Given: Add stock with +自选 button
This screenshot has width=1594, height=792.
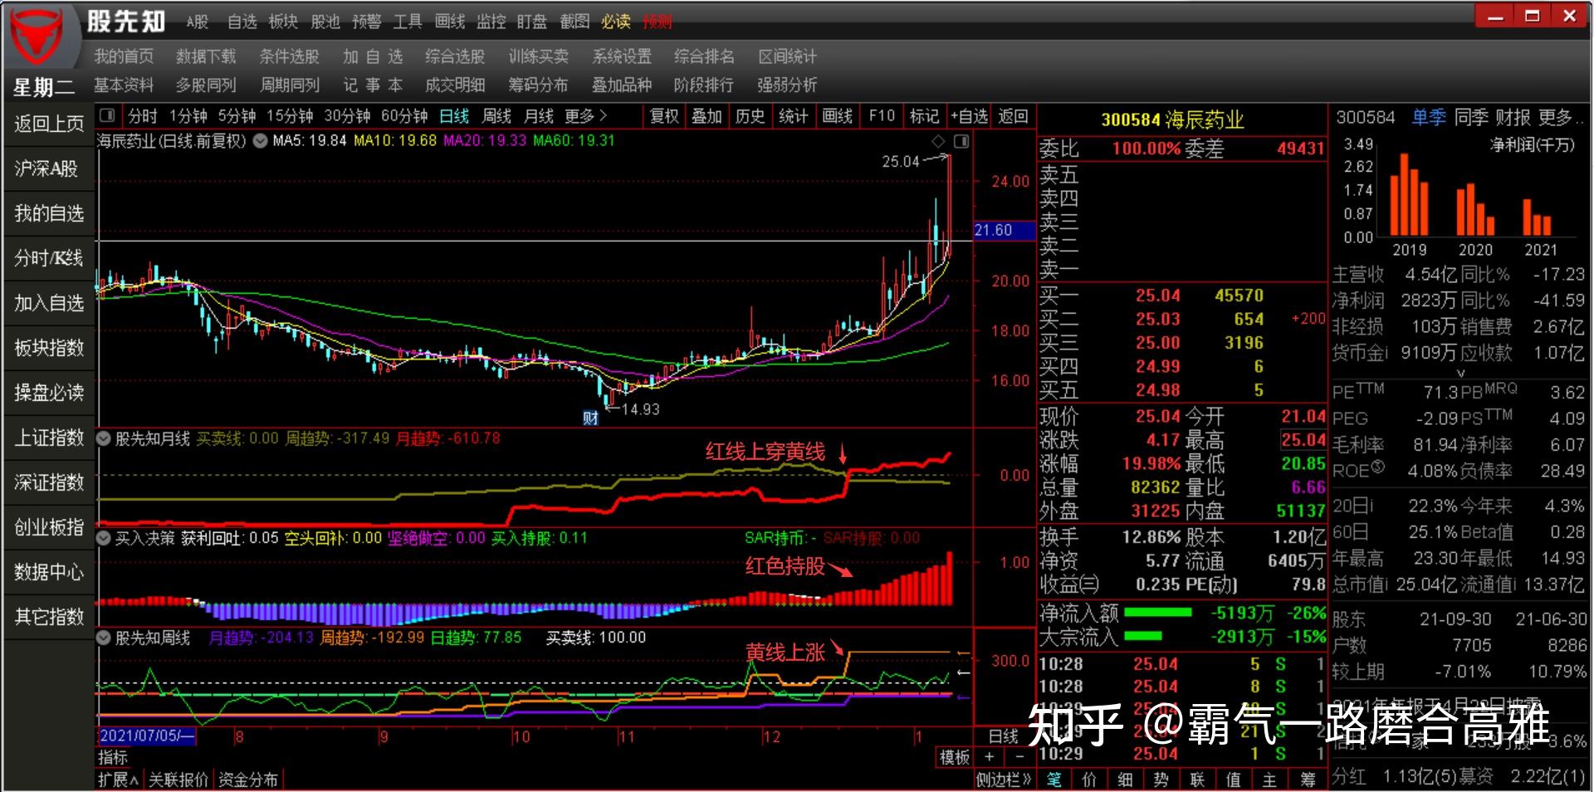Looking at the screenshot, I should point(969,116).
